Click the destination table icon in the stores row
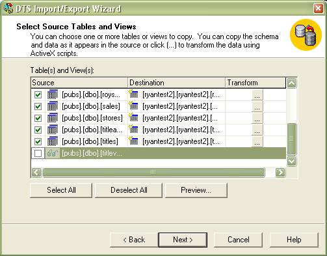 (x=133, y=117)
